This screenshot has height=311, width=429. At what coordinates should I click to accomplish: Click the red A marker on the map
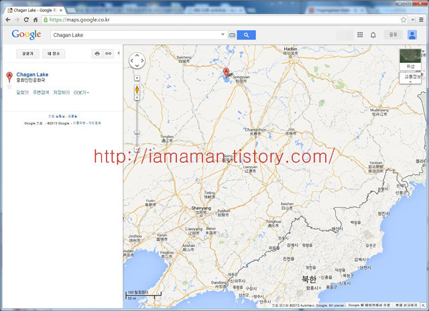coord(226,72)
